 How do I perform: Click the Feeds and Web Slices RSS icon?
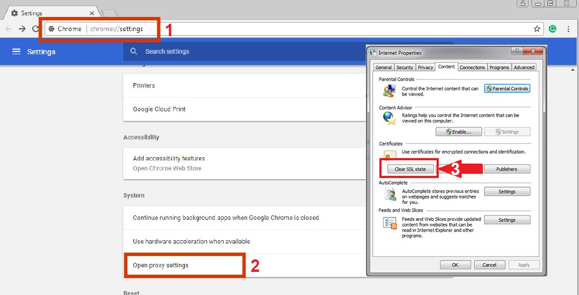(x=390, y=223)
